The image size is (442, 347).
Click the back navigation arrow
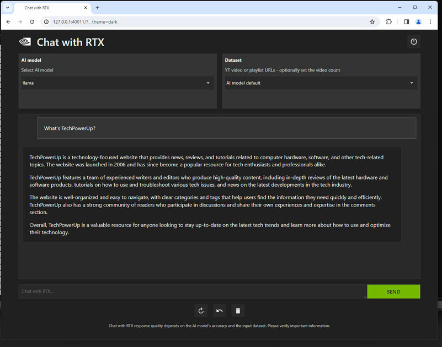pos(8,23)
